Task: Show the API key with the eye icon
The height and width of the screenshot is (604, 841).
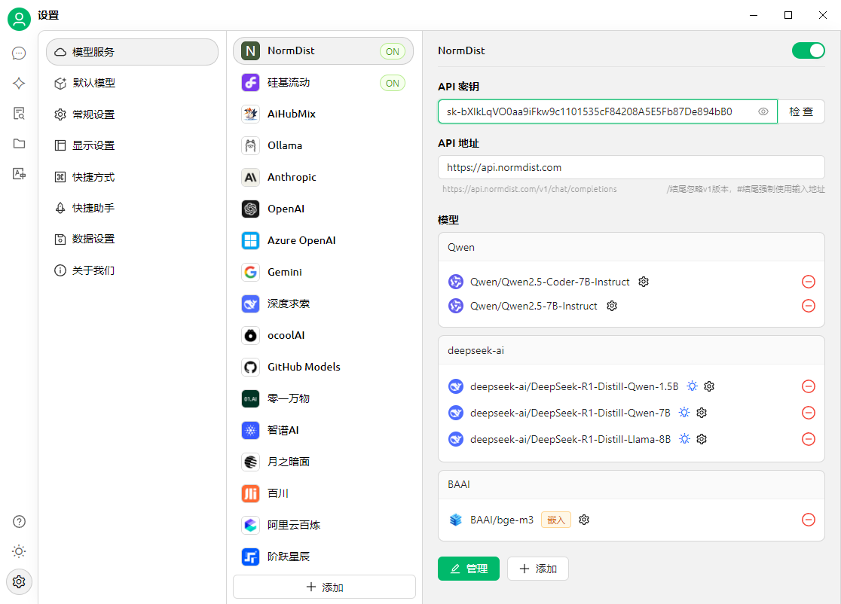Action: (x=763, y=111)
